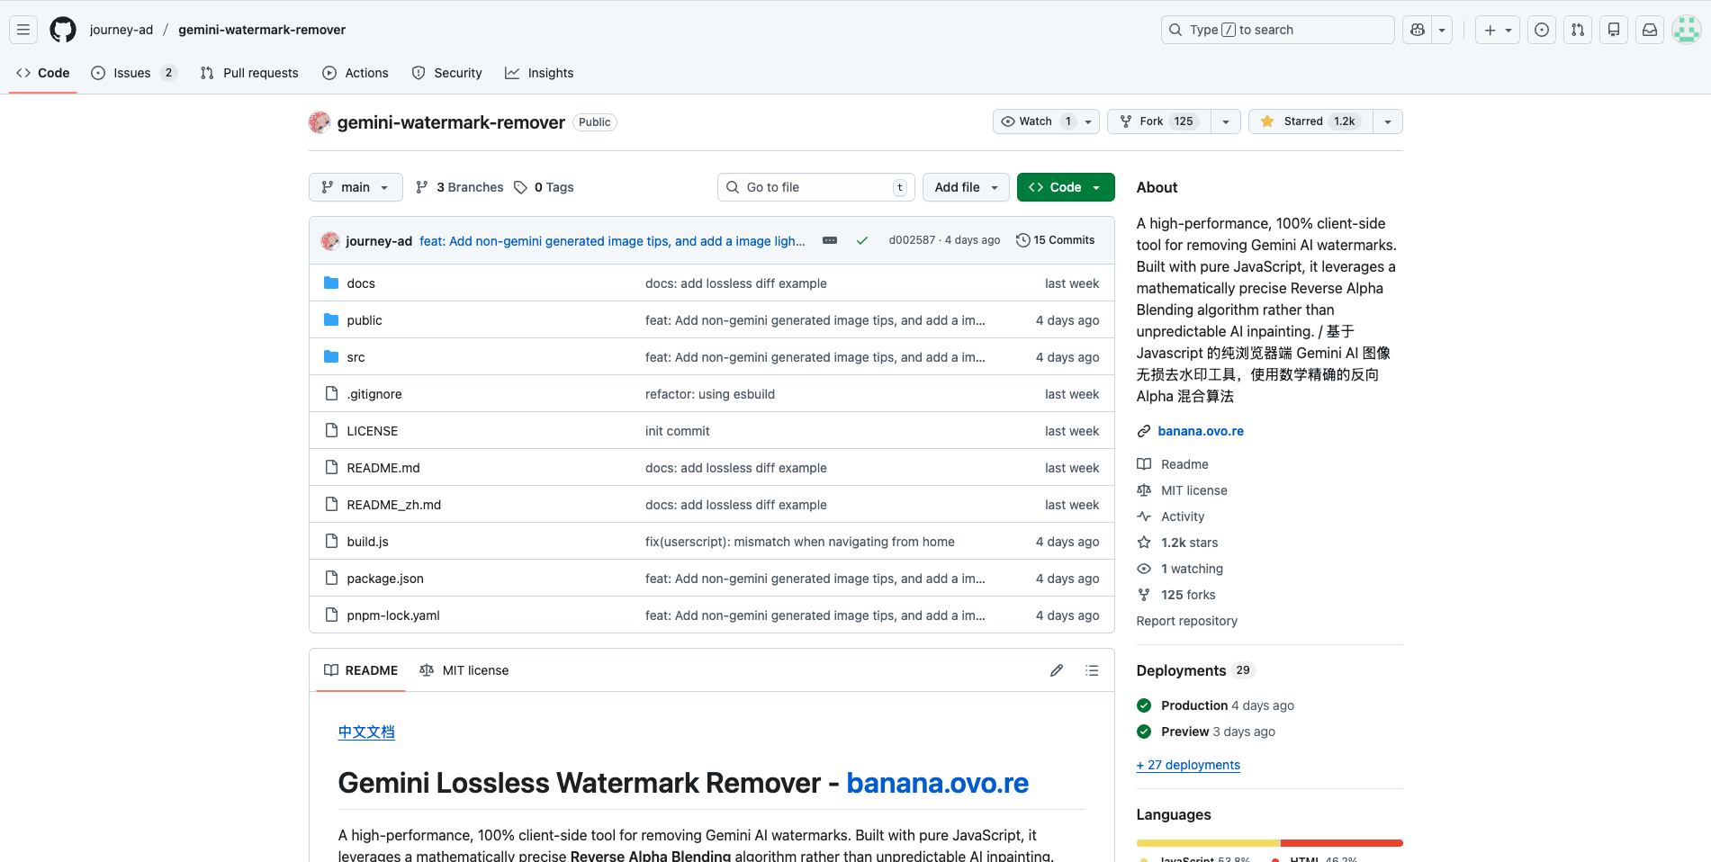
Task: Edit README with the pencil icon
Action: tap(1057, 670)
